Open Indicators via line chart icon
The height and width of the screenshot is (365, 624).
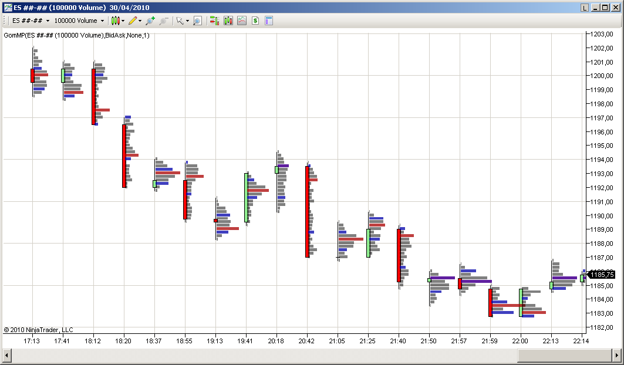coord(242,21)
